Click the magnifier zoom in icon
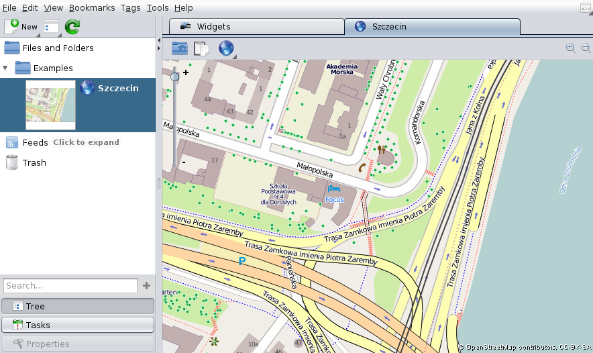Image resolution: width=593 pixels, height=353 pixels. (x=570, y=48)
